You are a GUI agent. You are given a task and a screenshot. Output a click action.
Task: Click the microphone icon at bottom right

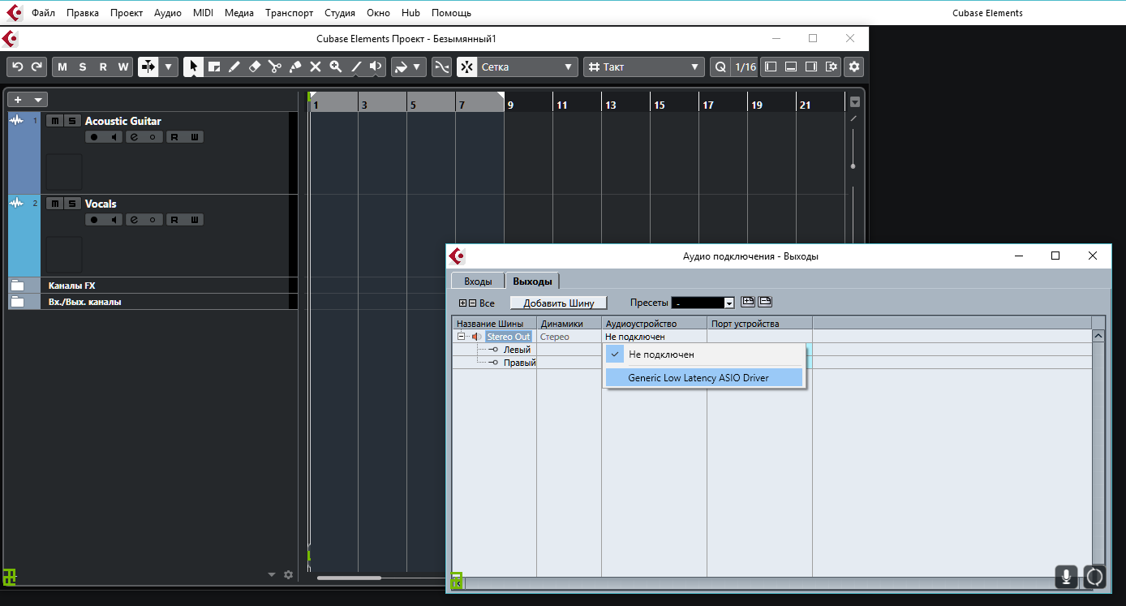pos(1066,577)
